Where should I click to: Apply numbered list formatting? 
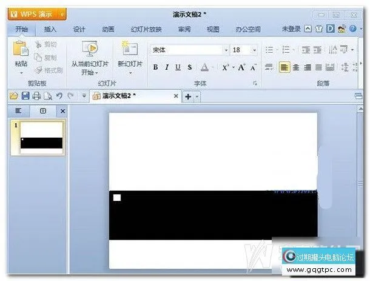coord(286,50)
